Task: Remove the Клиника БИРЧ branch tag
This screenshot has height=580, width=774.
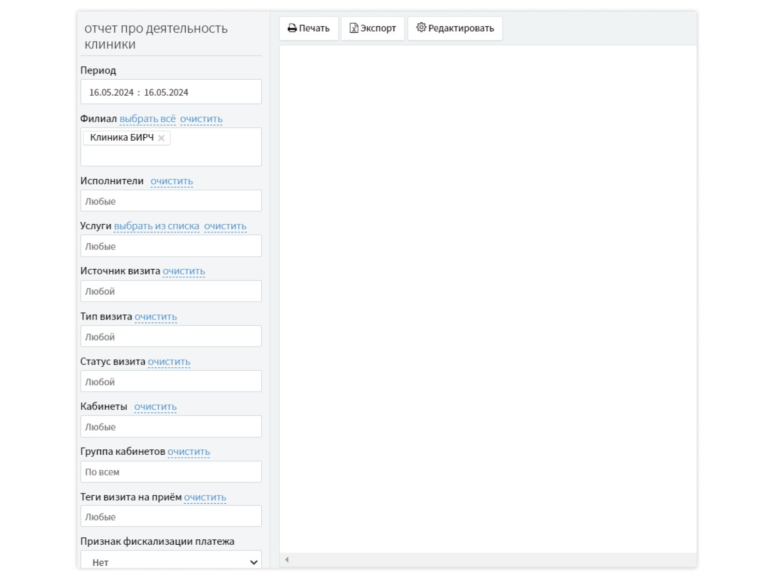Action: pos(162,138)
